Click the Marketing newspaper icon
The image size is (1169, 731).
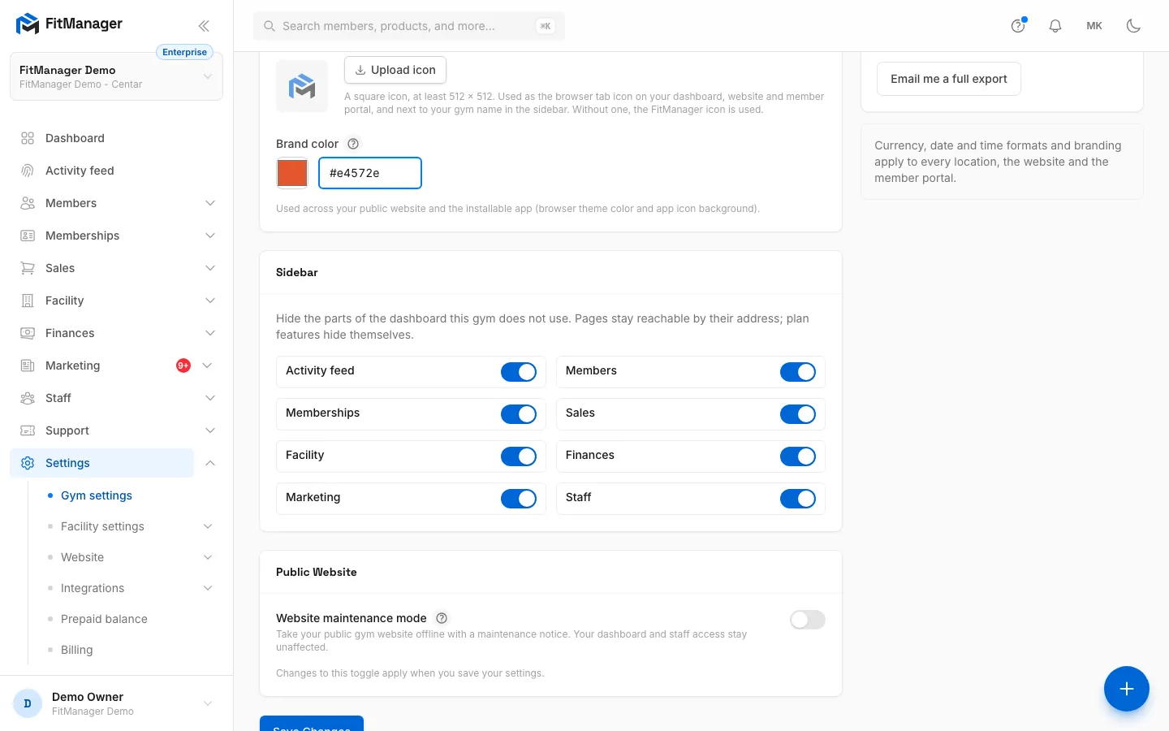coord(28,365)
